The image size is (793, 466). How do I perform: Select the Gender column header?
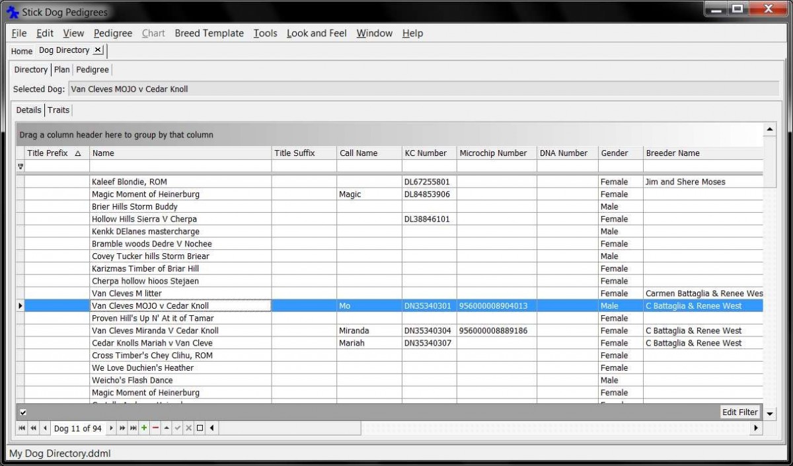[620, 153]
